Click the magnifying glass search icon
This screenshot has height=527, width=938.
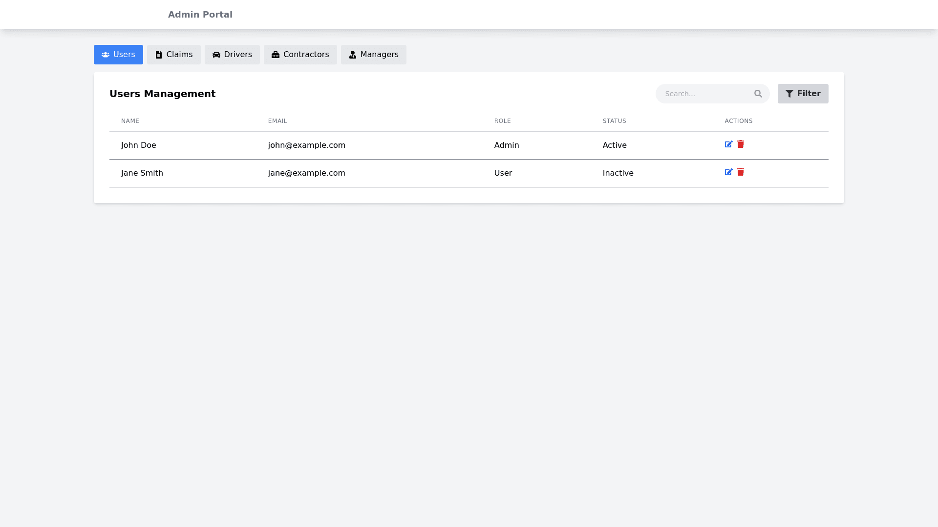pyautogui.click(x=758, y=94)
